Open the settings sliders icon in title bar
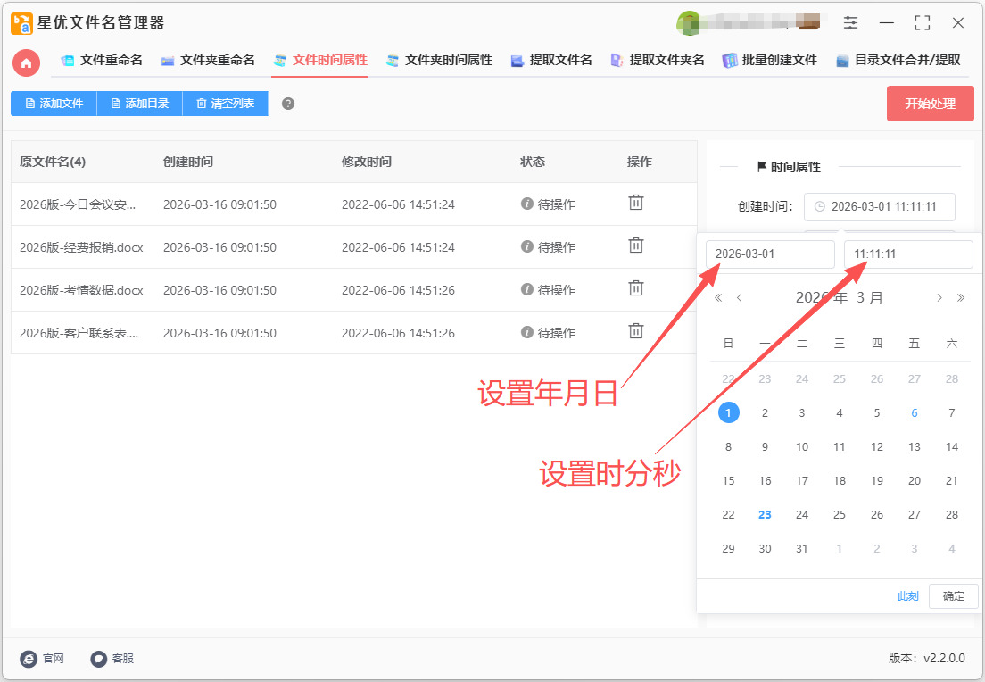The height and width of the screenshot is (682, 985). (851, 23)
